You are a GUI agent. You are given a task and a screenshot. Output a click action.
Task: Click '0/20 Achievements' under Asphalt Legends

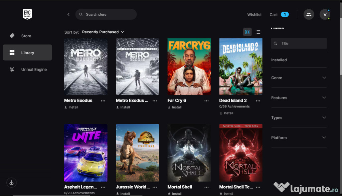[x=79, y=193]
